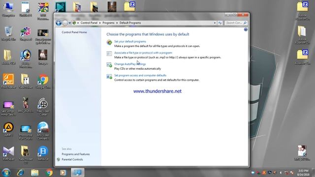Screen dimensions: 315x177
Task: Select the bottom-right IMG image file icon
Action: [x=302, y=153]
